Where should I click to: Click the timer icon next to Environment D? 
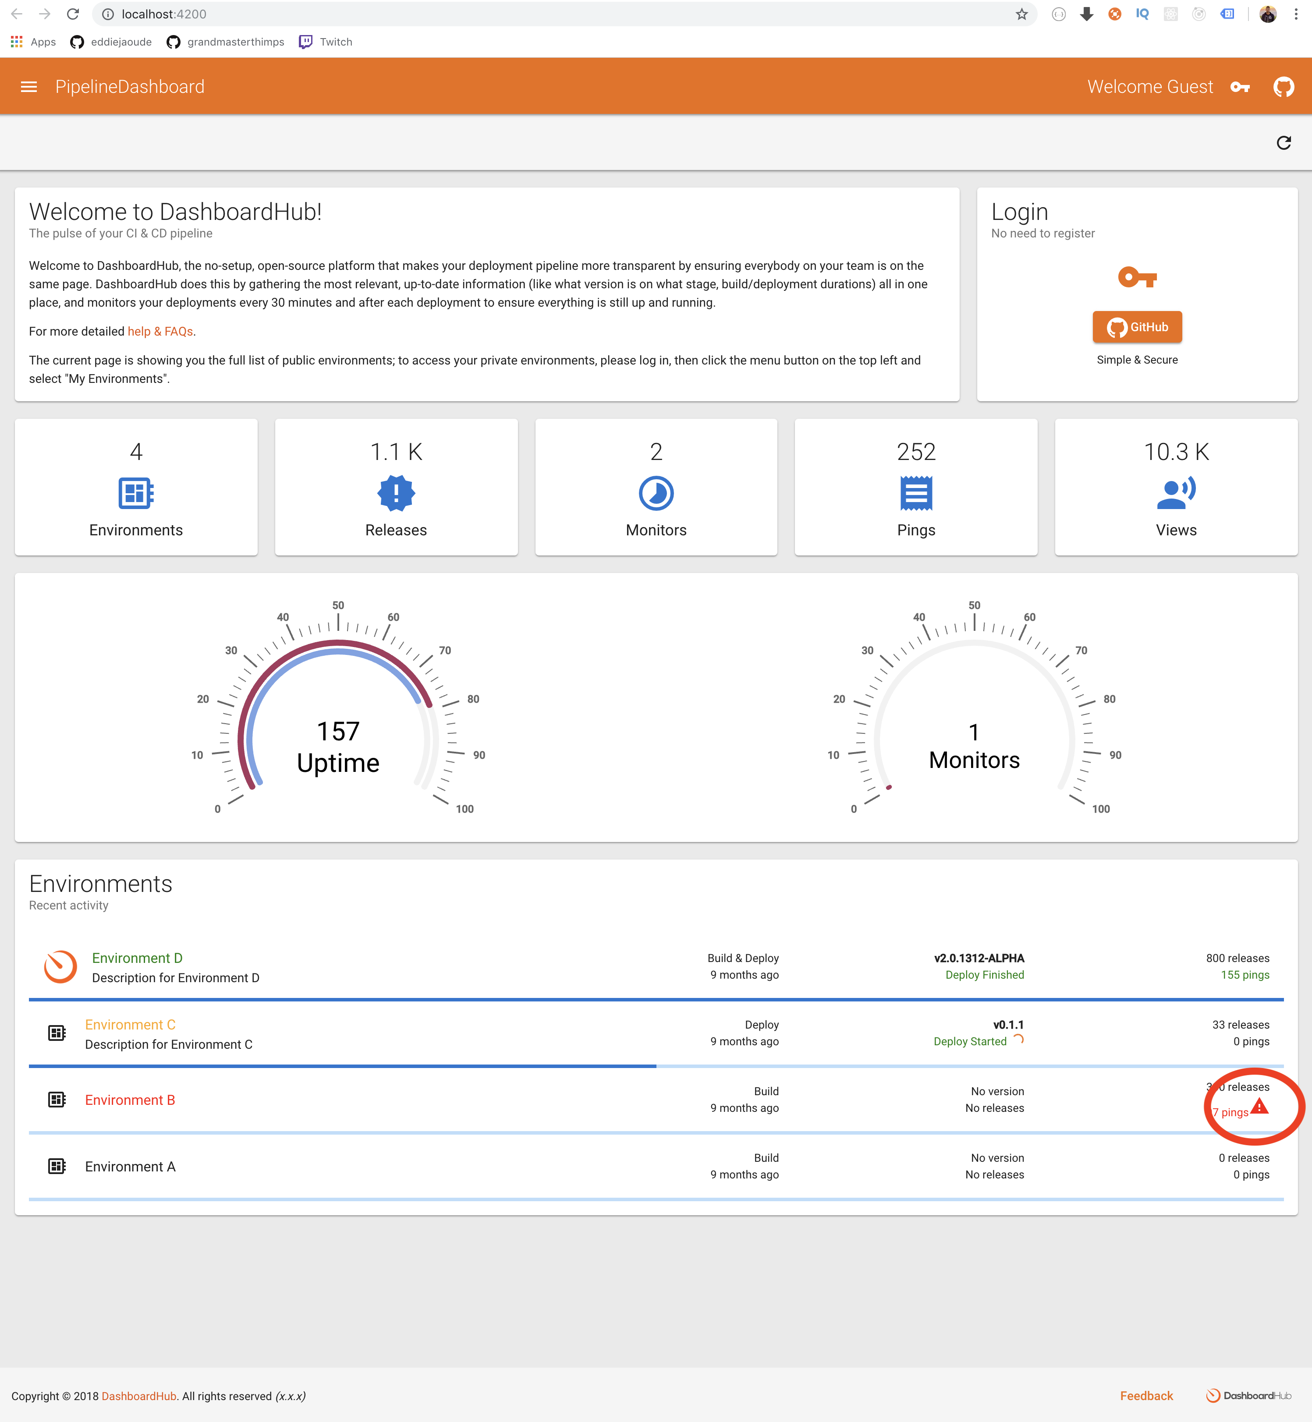pyautogui.click(x=60, y=966)
